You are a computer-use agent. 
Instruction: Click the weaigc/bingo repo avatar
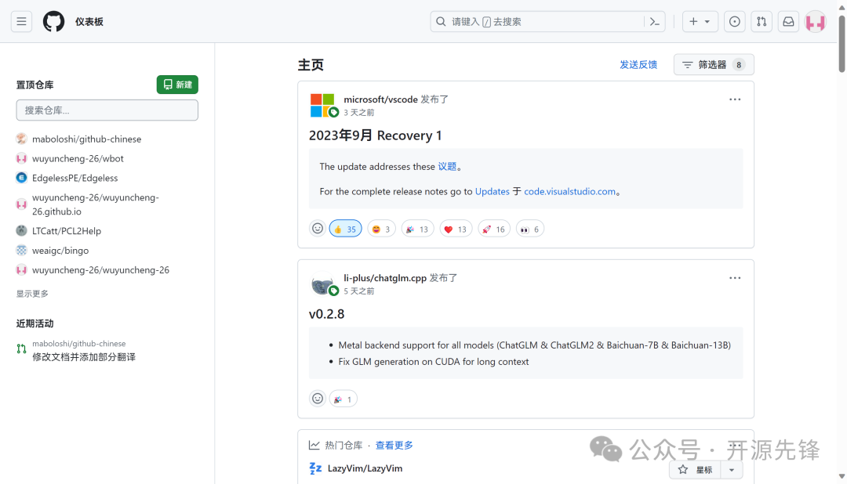(x=21, y=251)
